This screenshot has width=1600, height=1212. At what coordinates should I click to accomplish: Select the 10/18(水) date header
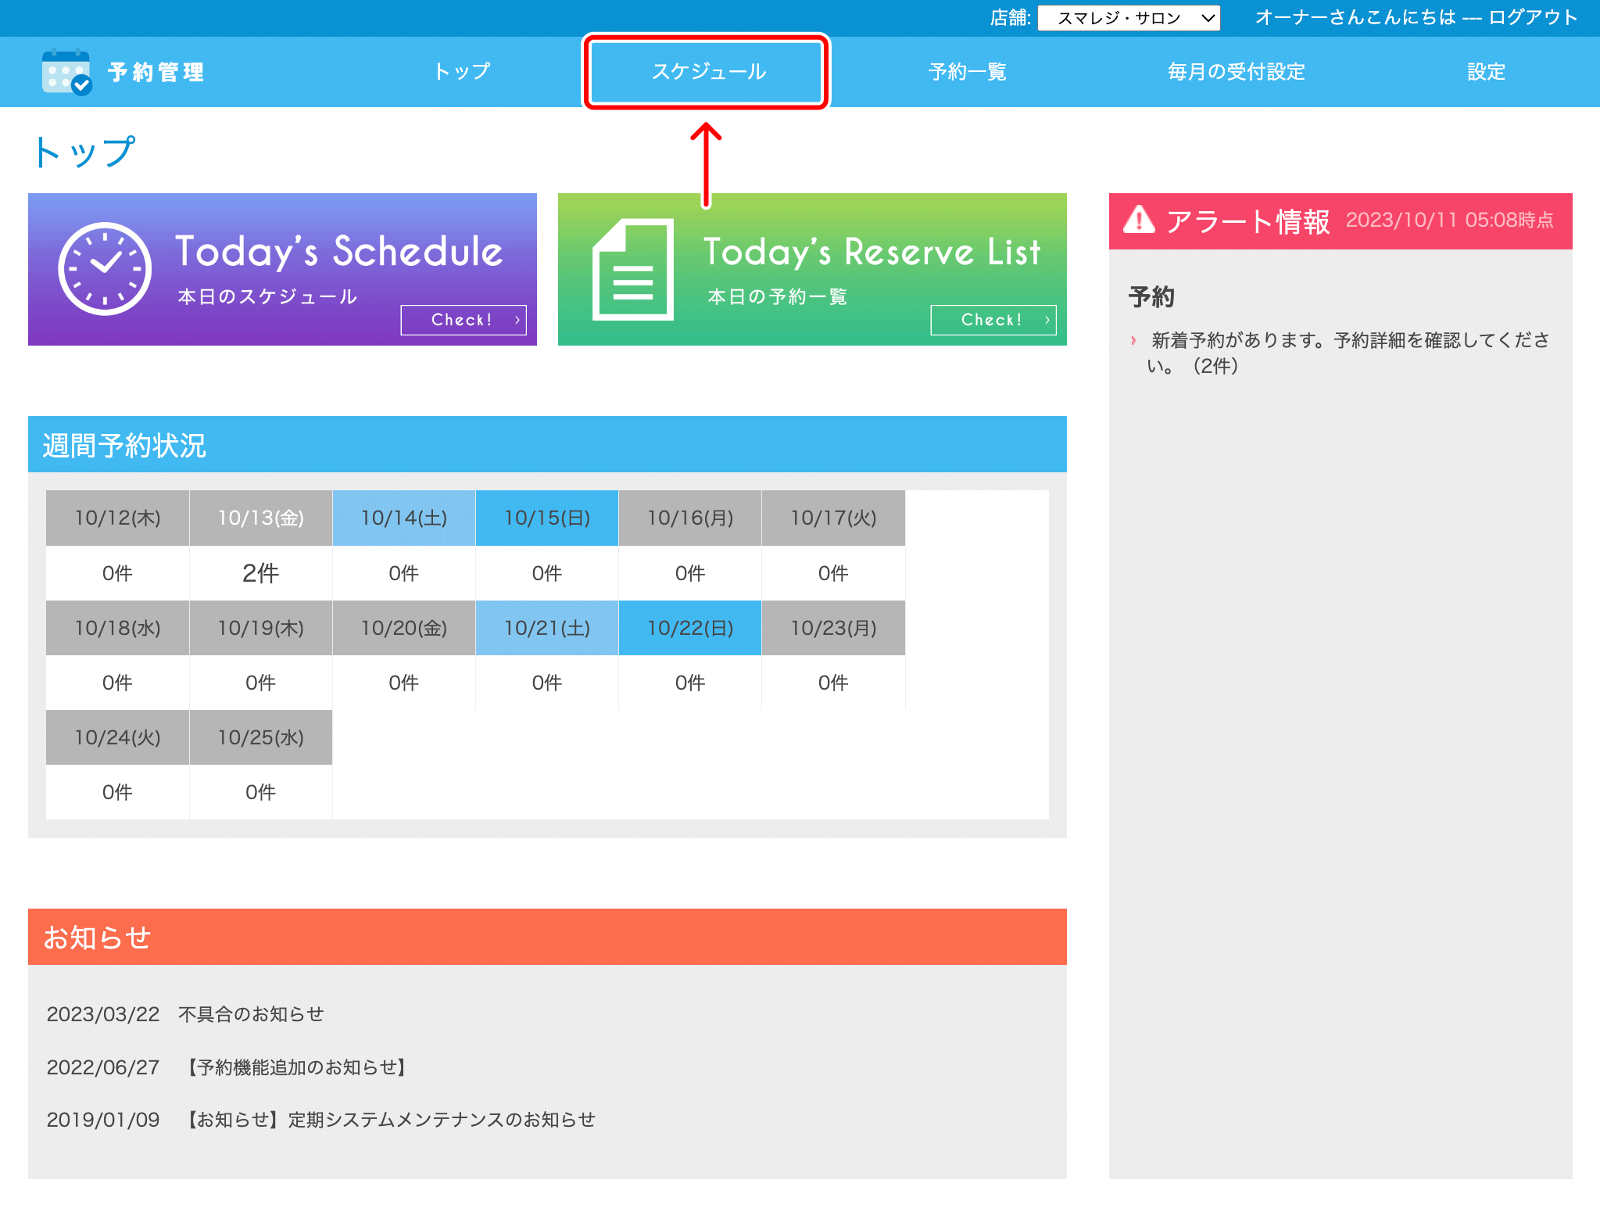pos(117,628)
